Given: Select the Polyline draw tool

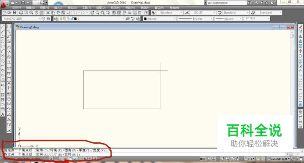Looking at the screenshot, I should click(x=3, y=36).
